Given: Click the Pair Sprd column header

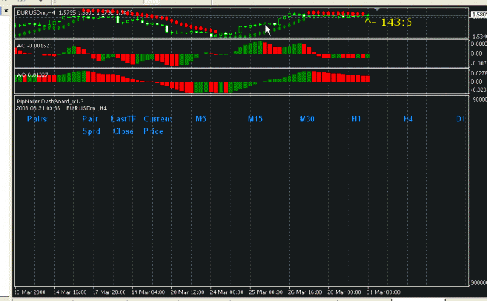Looking at the screenshot, I should coord(91,125).
